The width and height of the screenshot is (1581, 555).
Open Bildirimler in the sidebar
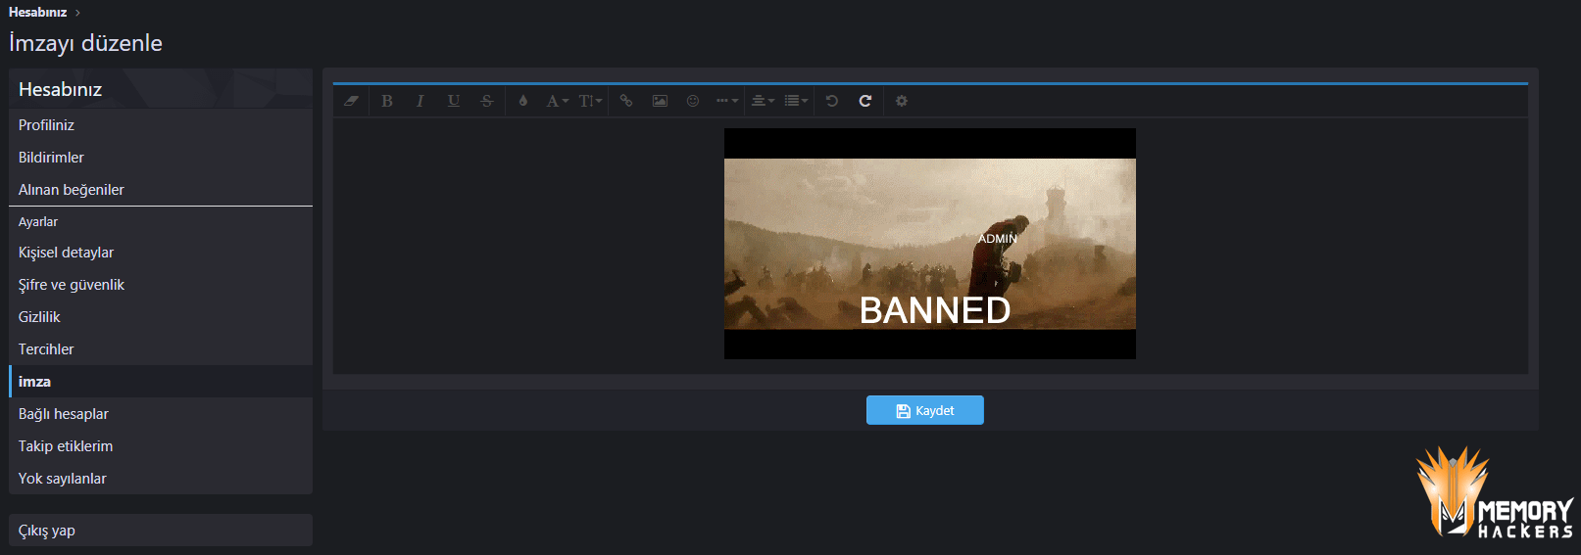coord(161,158)
